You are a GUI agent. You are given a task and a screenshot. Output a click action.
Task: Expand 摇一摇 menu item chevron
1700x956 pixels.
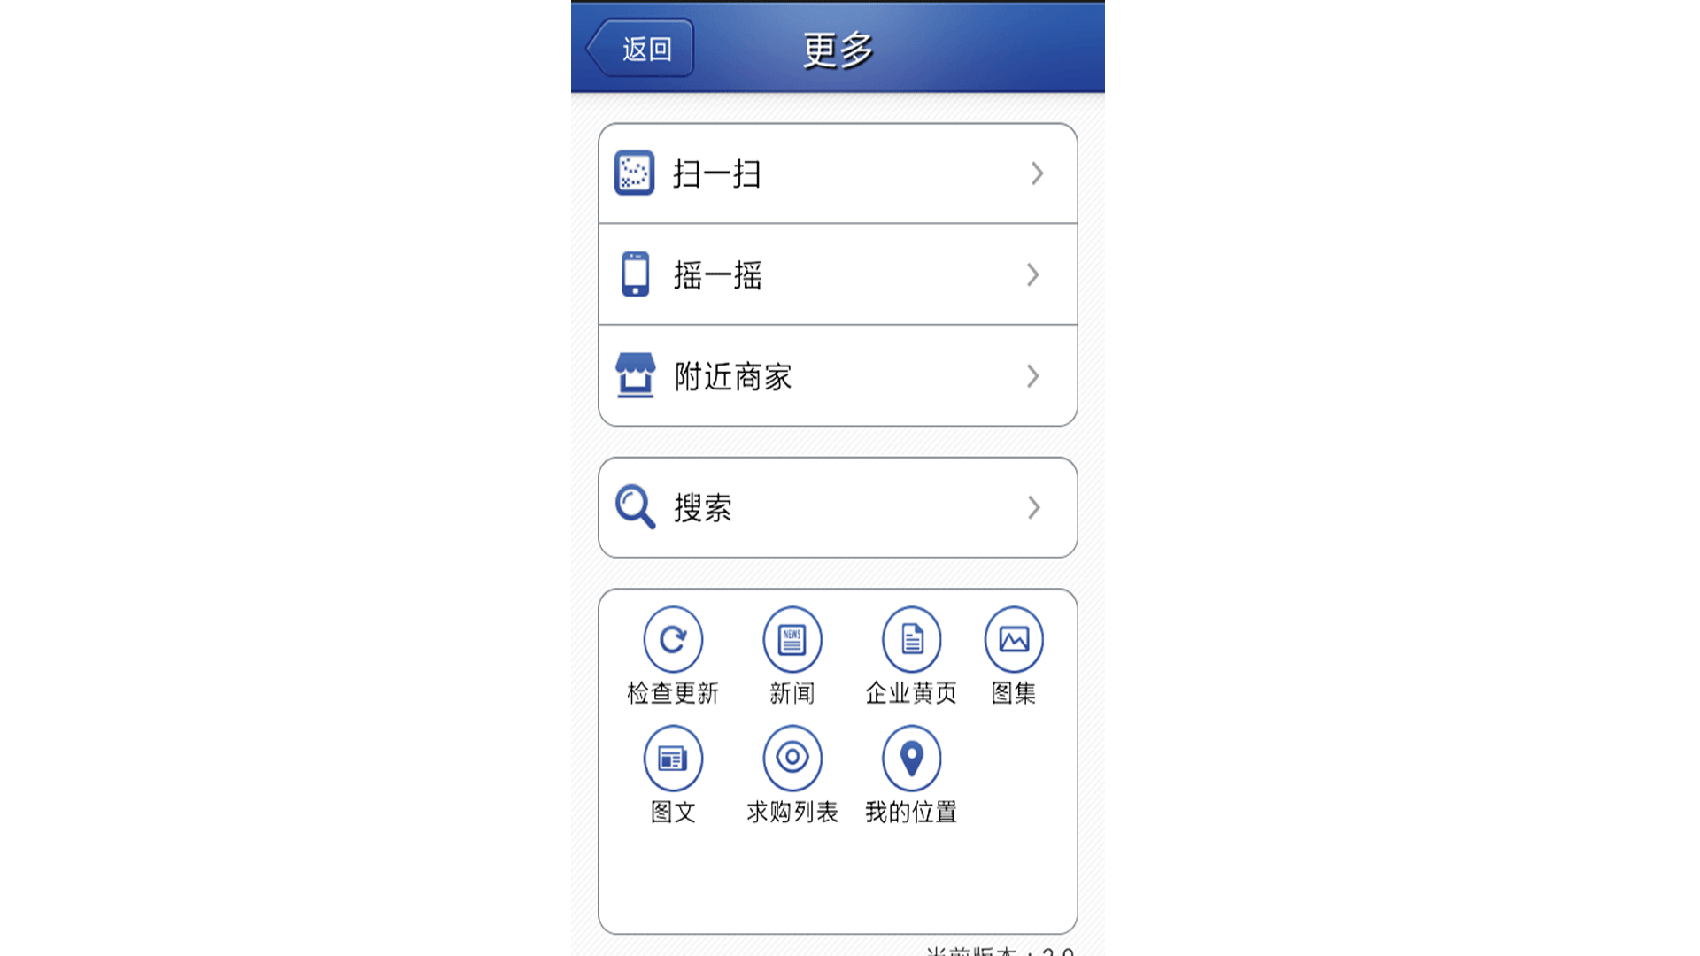[x=1032, y=274]
